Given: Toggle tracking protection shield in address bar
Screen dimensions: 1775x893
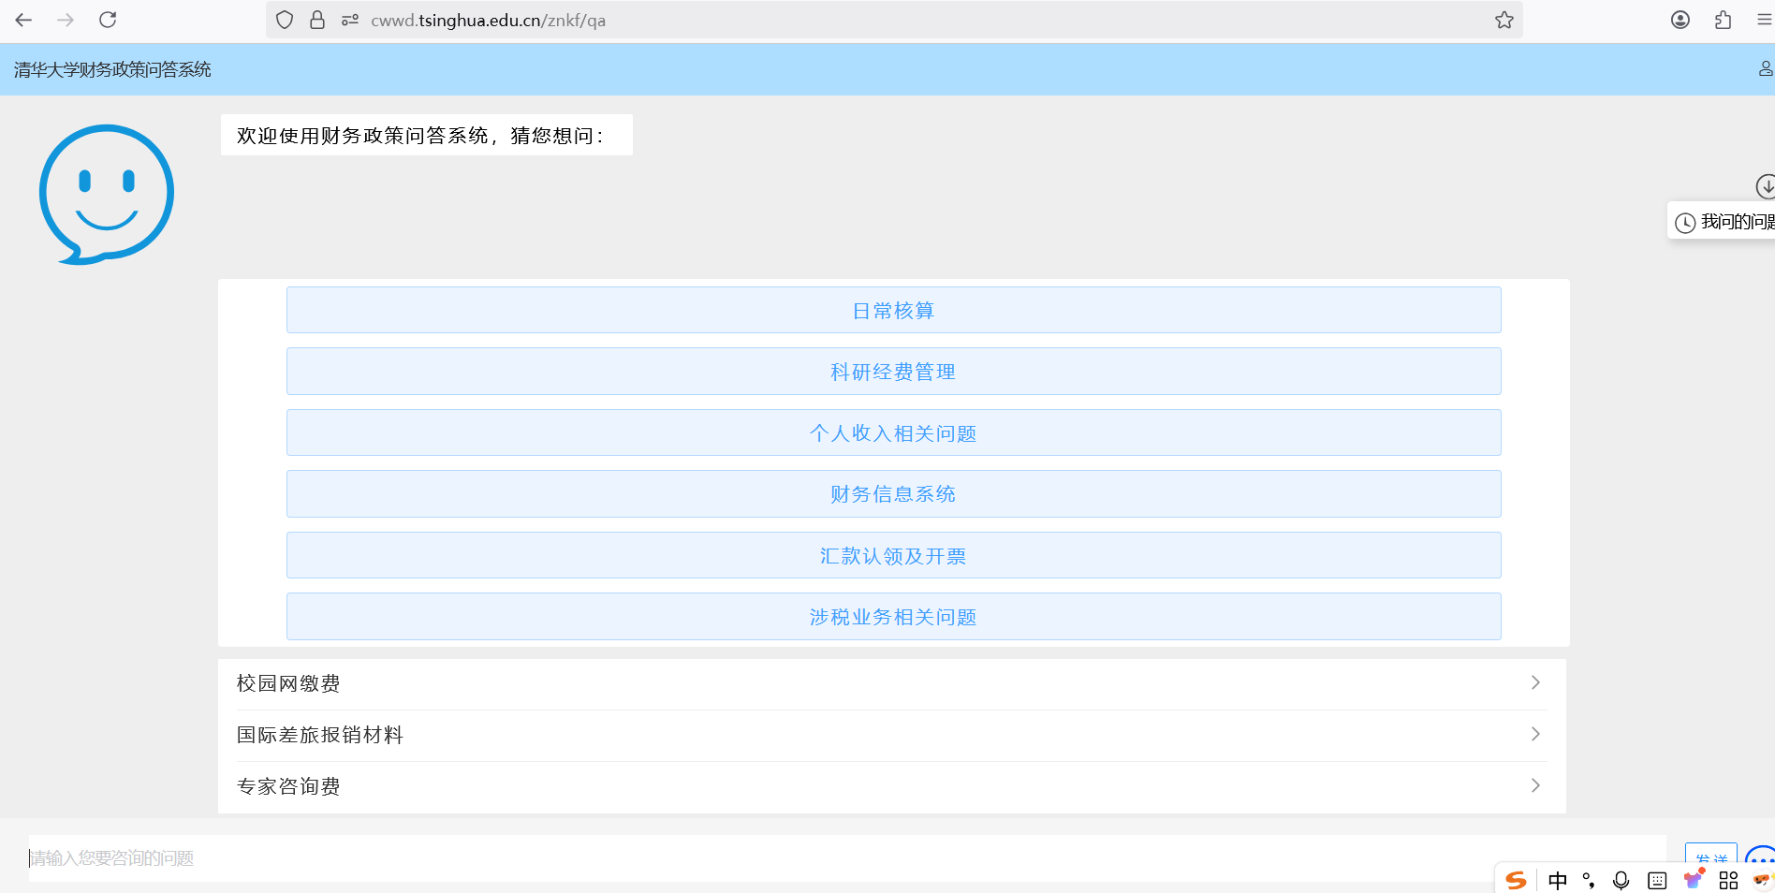Looking at the screenshot, I should (284, 19).
